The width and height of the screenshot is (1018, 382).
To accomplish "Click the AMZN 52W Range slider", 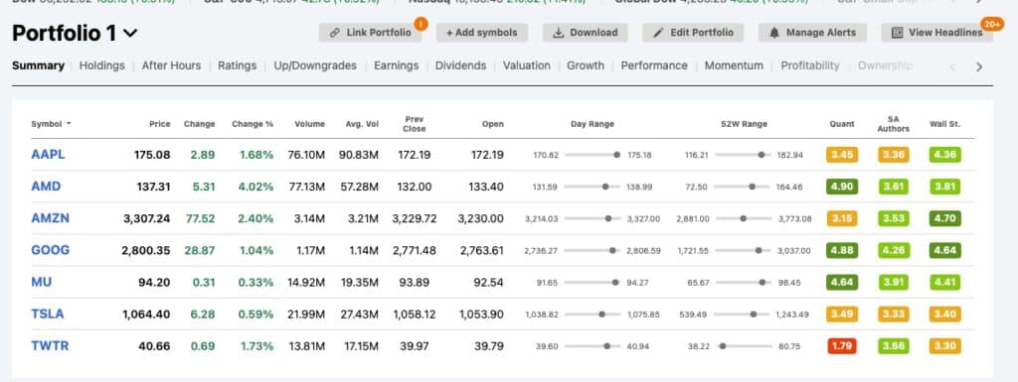I will [745, 219].
